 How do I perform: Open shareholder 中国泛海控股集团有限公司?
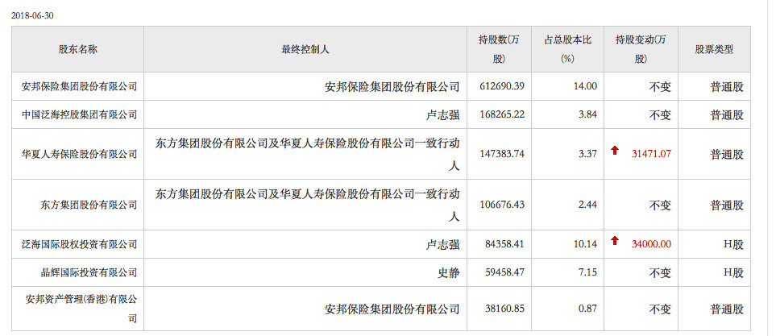(x=79, y=114)
